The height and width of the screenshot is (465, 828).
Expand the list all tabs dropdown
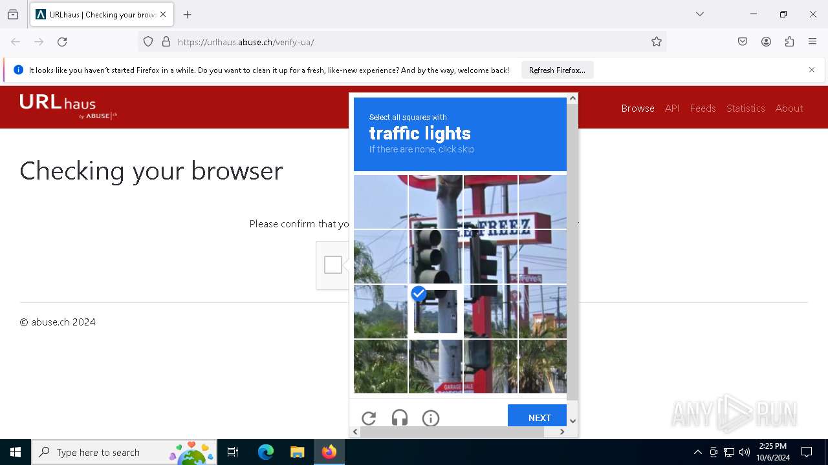(700, 14)
